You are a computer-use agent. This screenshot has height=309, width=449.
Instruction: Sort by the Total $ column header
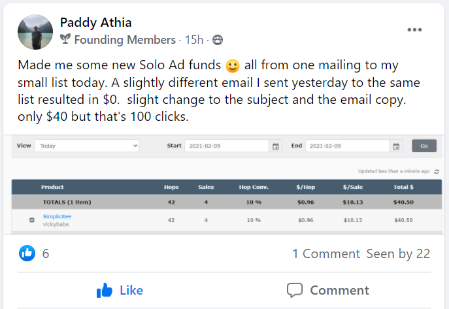[402, 187]
